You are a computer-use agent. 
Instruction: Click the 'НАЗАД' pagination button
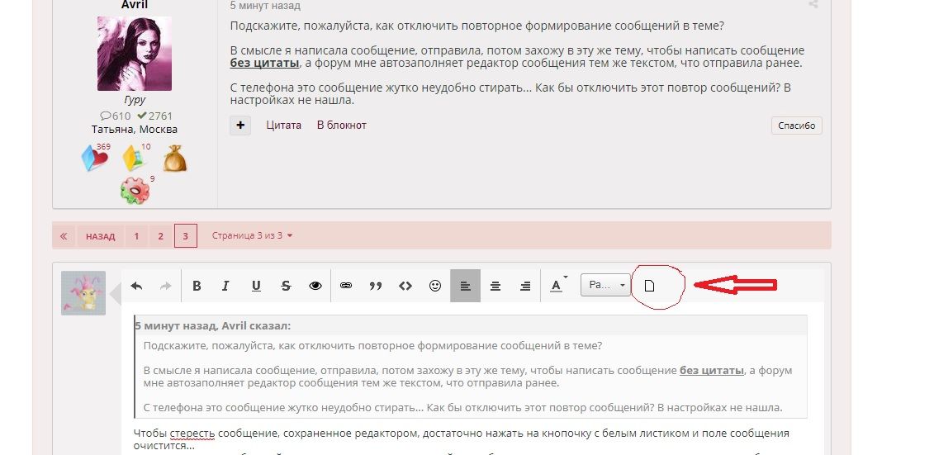click(100, 236)
